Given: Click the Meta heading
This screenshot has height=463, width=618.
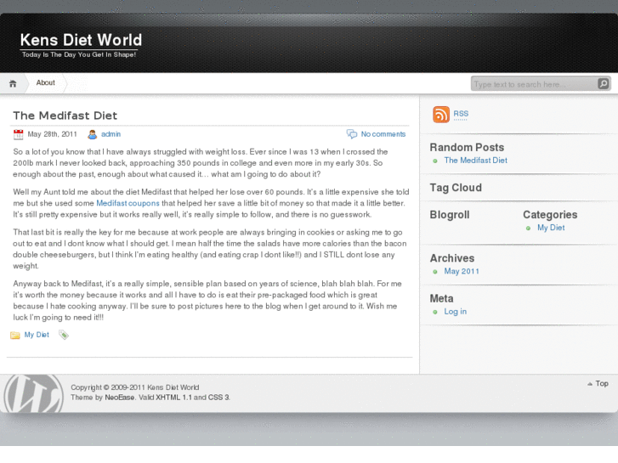Looking at the screenshot, I should (x=441, y=299).
